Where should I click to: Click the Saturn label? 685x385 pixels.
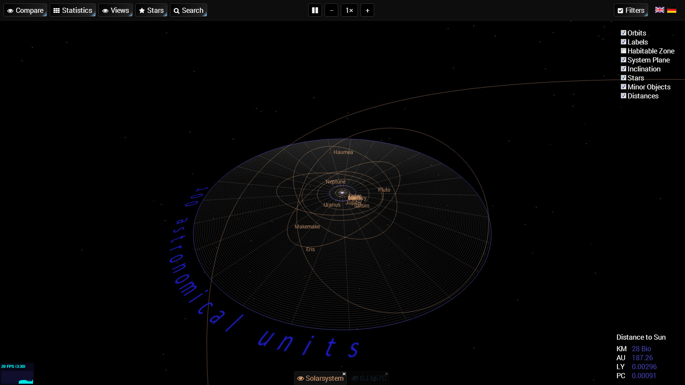pos(362,206)
